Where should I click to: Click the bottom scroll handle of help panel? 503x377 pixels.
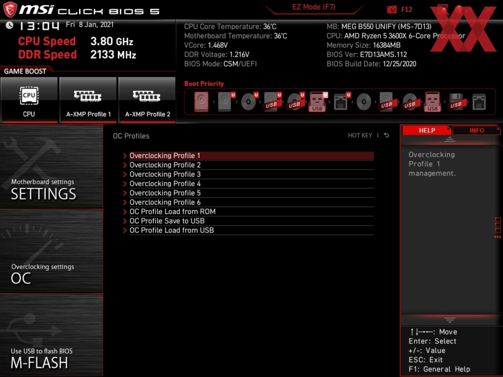click(450, 320)
